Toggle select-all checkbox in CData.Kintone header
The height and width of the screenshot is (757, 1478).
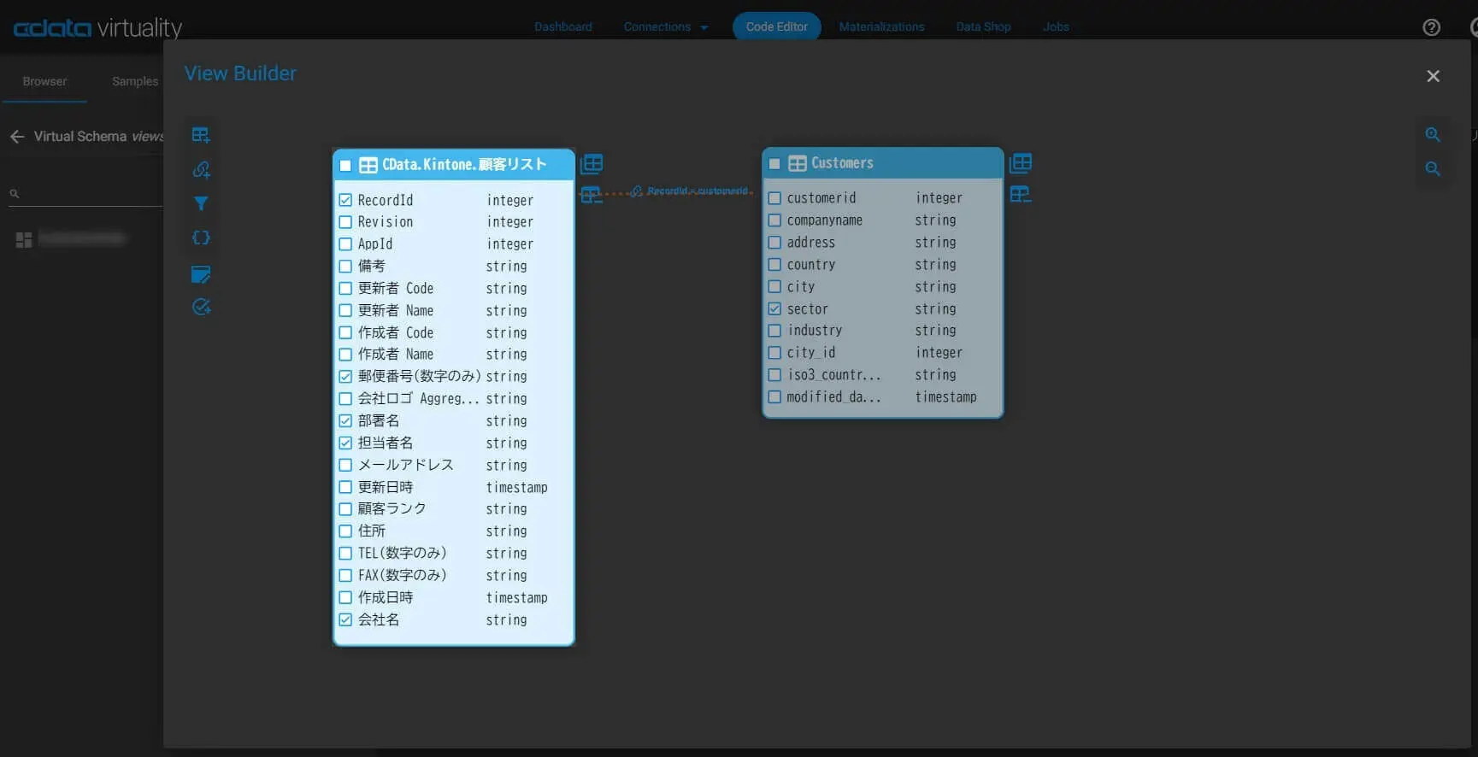point(345,166)
